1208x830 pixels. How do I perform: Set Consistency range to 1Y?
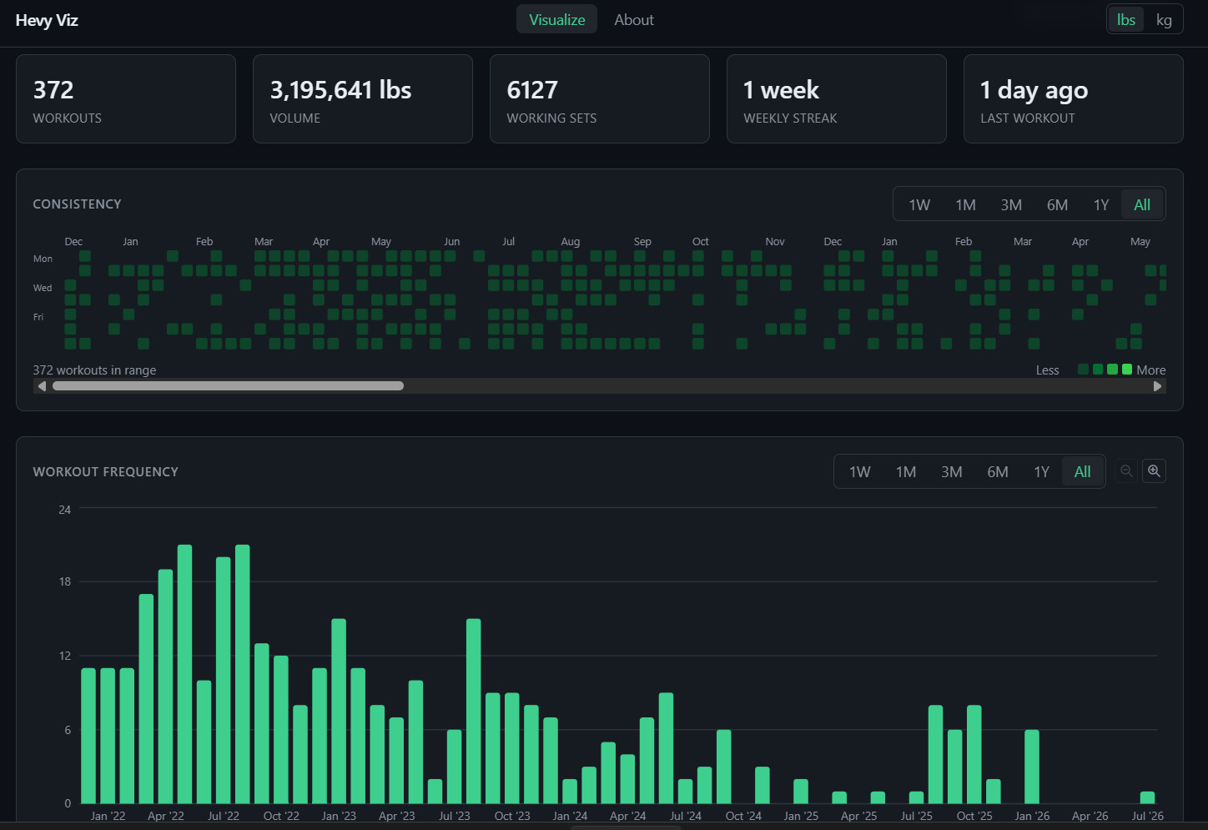(1101, 204)
